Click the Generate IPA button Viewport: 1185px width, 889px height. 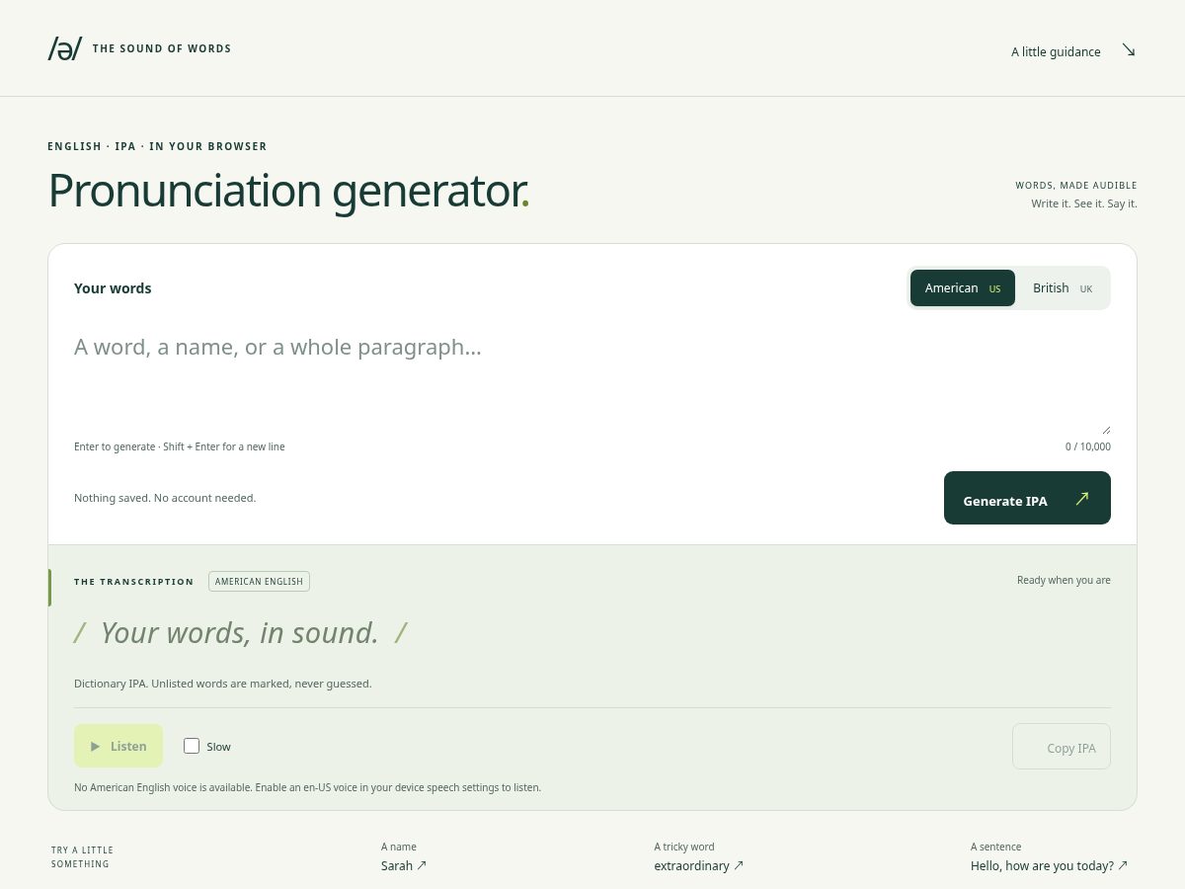coord(1027,498)
